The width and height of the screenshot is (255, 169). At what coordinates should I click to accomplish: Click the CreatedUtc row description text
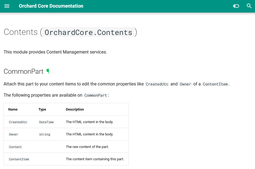[90, 122]
